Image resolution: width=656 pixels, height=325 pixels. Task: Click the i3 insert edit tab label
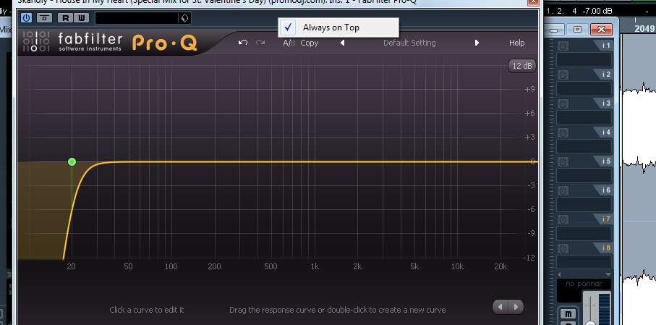[x=605, y=103]
